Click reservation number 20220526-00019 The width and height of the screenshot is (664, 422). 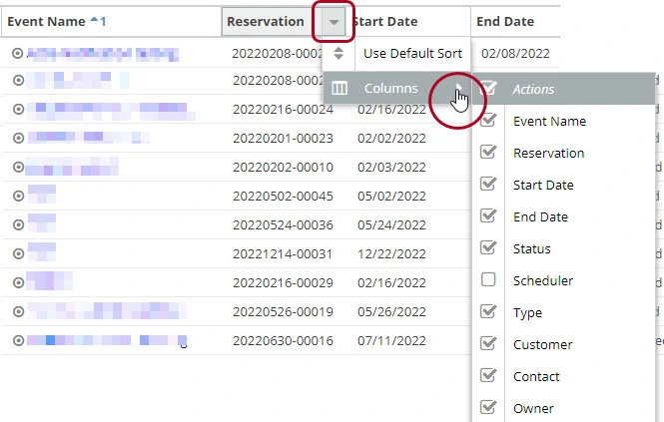[x=283, y=312]
